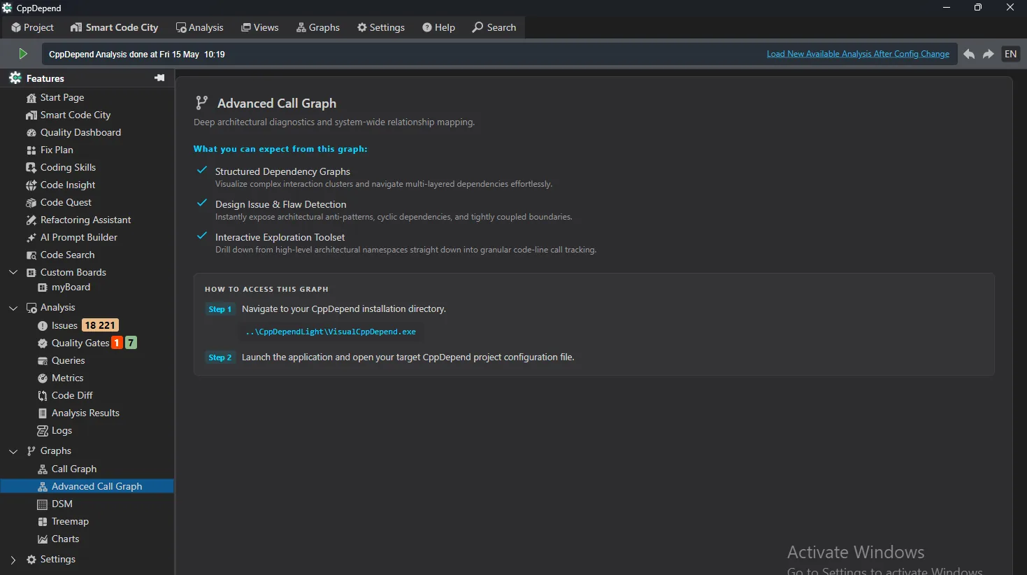Click the Step 1 badge
Viewport: 1027px width, 575px height.
point(220,309)
